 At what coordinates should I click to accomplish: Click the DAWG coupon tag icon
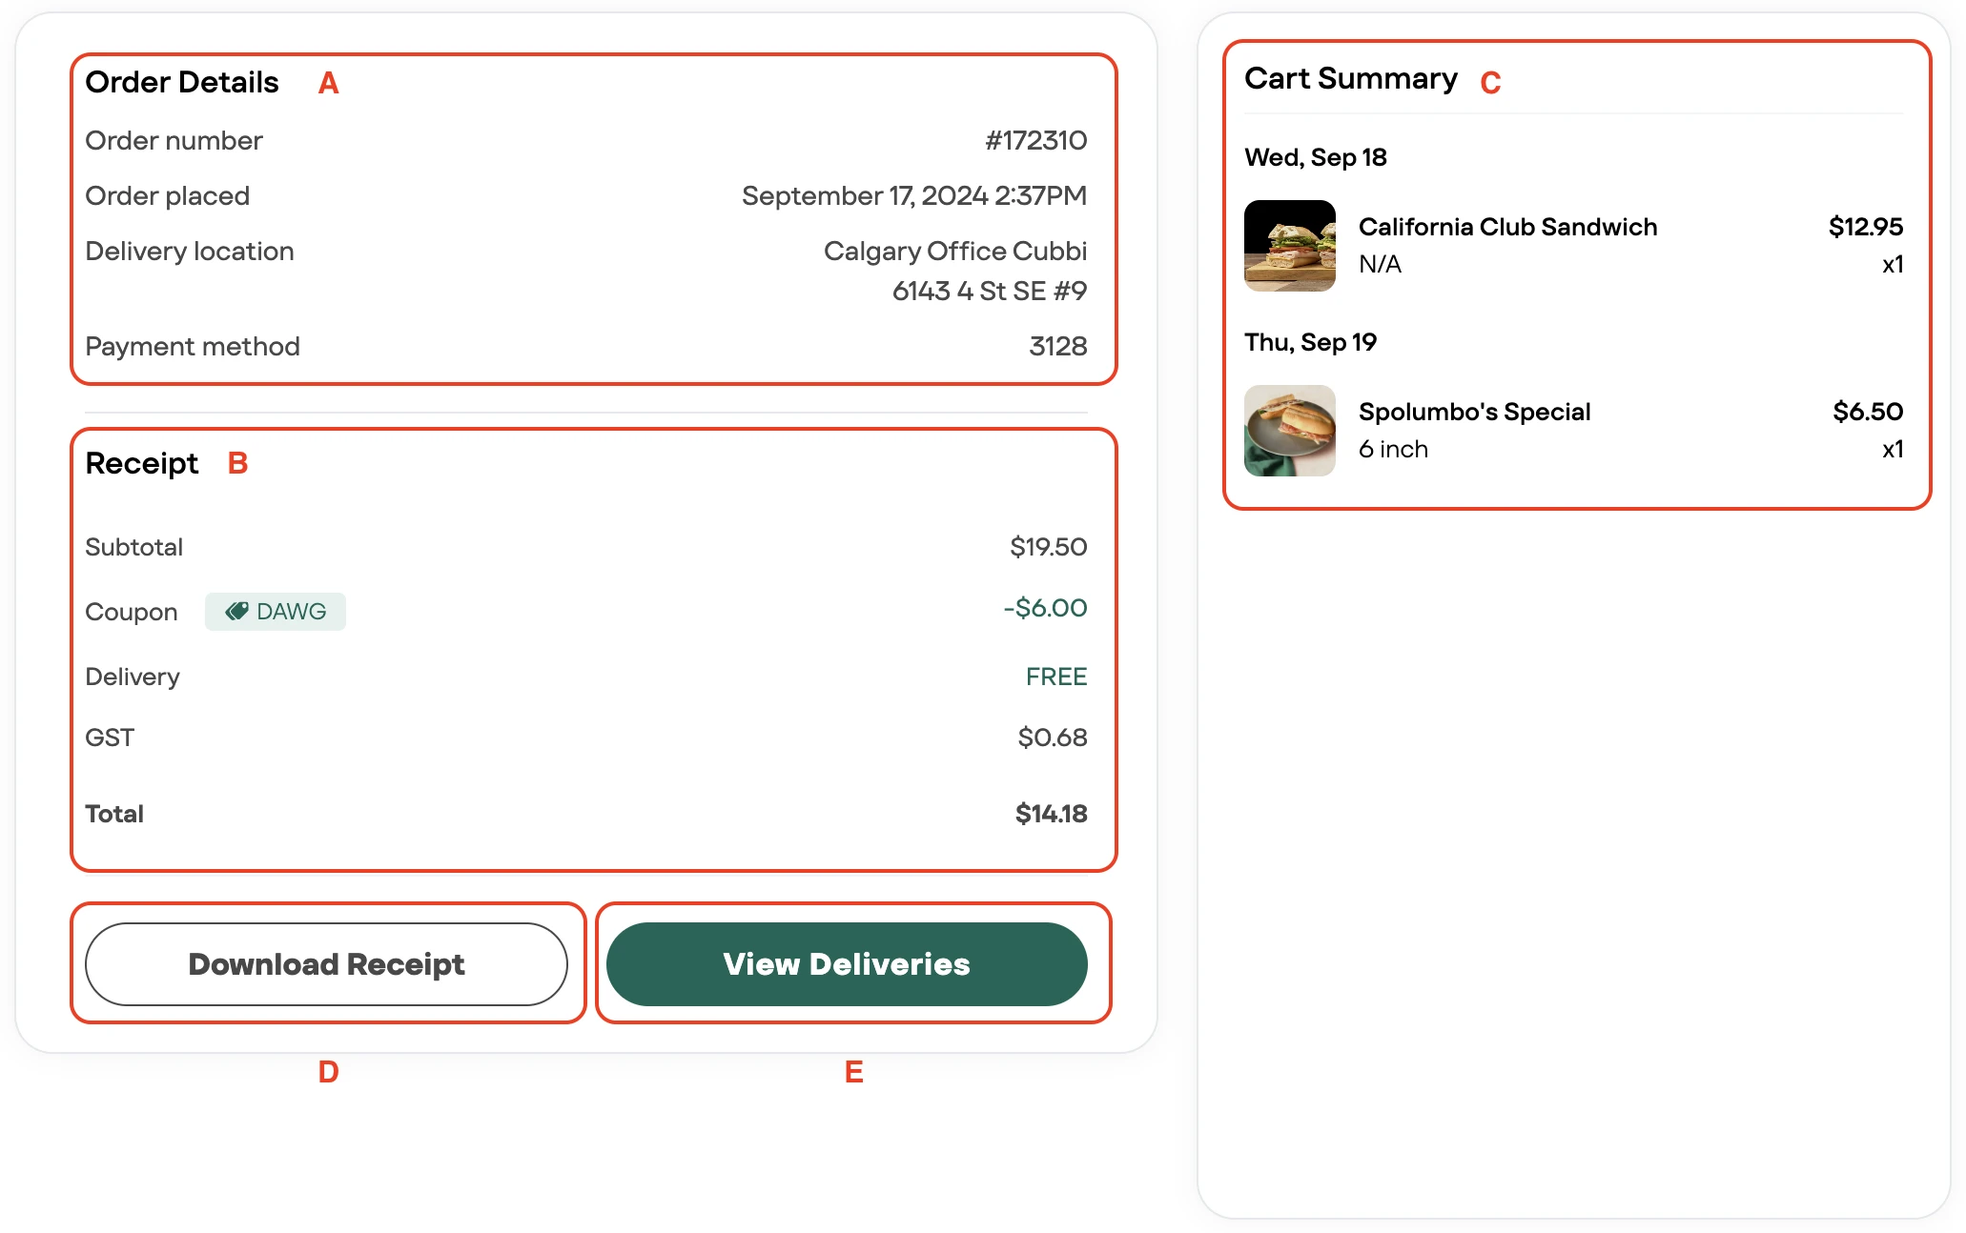[236, 611]
